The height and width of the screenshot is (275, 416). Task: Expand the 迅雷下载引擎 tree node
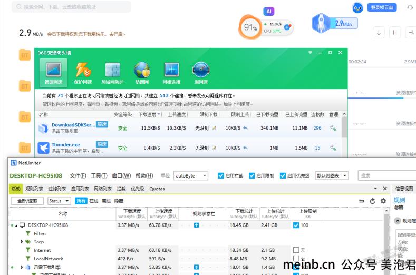tap(22, 267)
